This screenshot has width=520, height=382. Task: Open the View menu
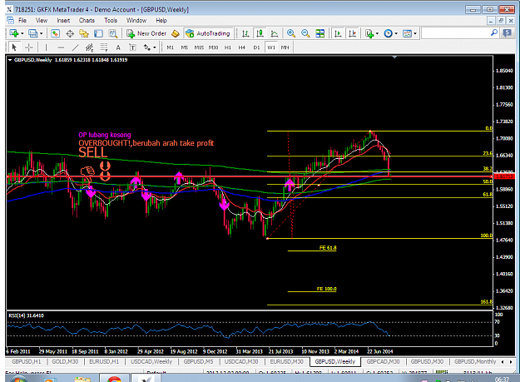(42, 20)
